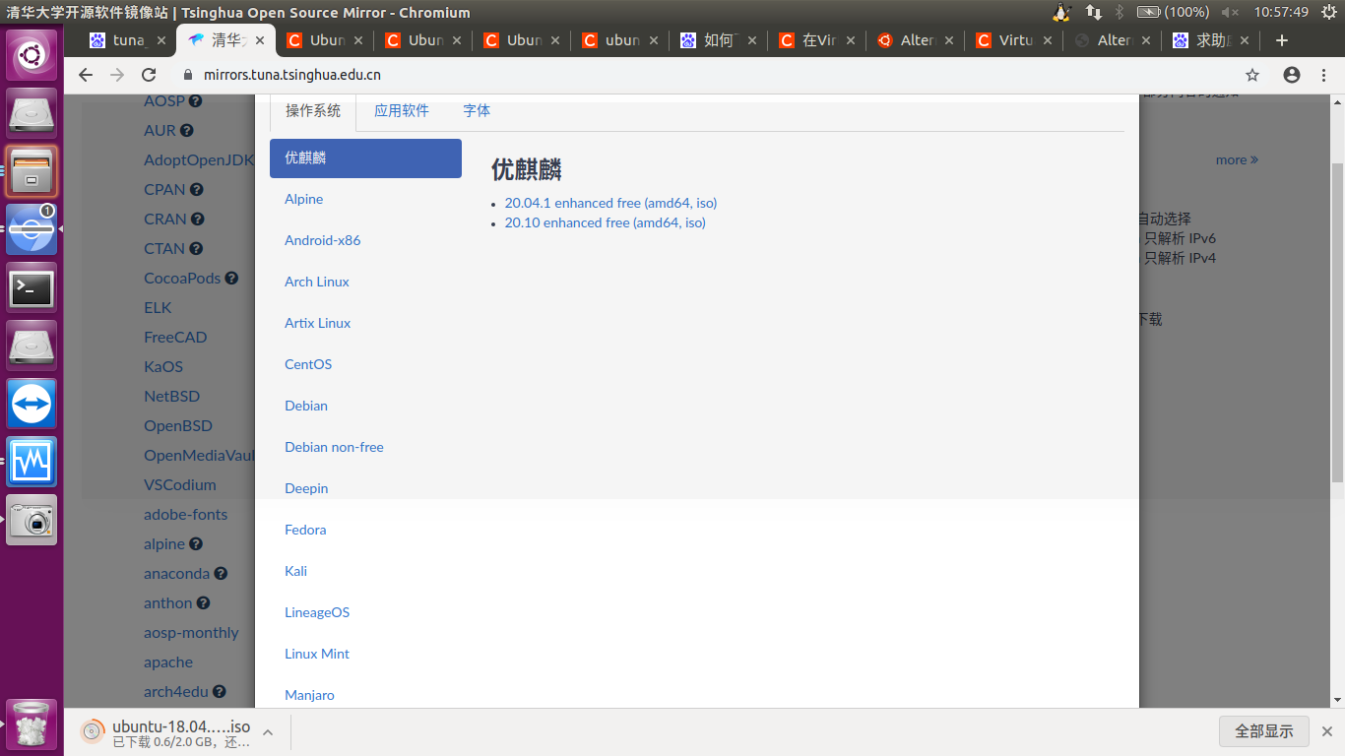Open a new browser tab
The width and height of the screenshot is (1345, 756).
(1281, 40)
